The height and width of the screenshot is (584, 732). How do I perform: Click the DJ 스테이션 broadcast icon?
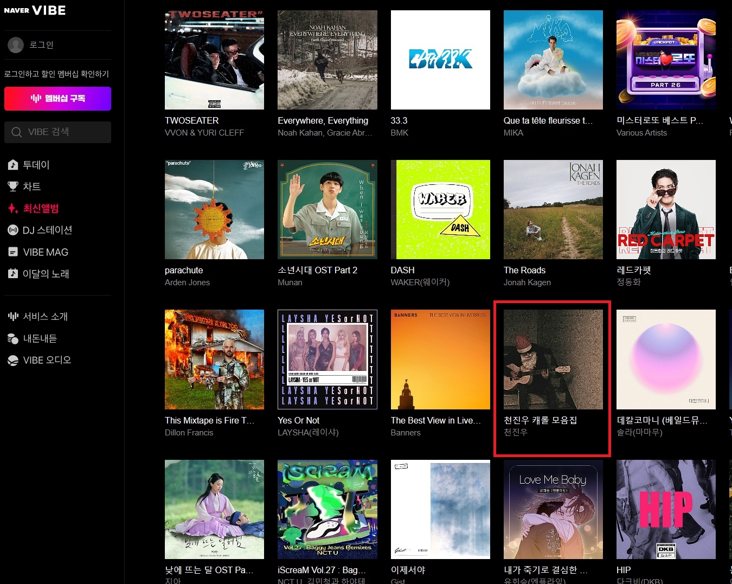pos(13,230)
